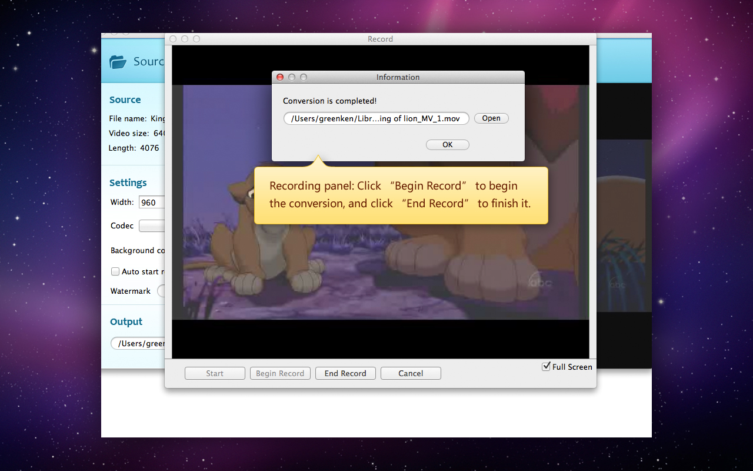Uncheck the Full Screen checkbox
753x471 pixels.
click(x=546, y=366)
